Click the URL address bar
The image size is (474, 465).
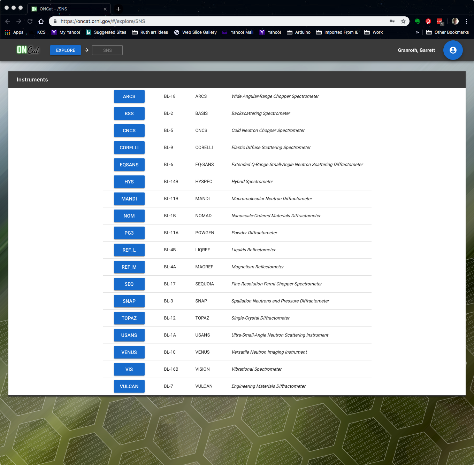(x=223, y=21)
